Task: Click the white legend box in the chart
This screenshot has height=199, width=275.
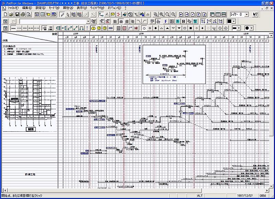Action: [x=174, y=64]
